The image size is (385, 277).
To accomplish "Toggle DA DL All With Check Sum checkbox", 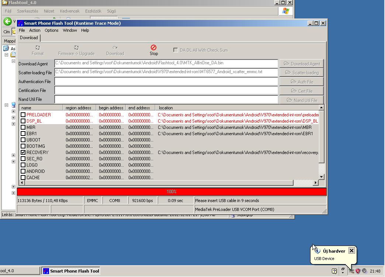I will coord(176,50).
